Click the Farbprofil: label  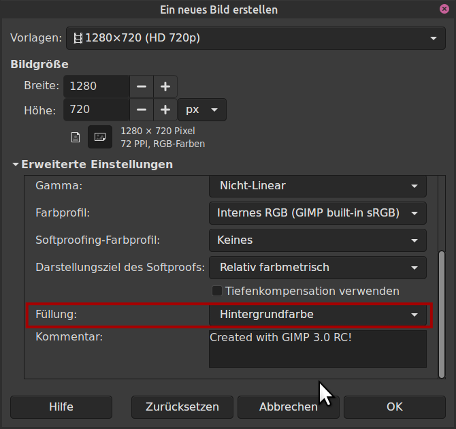pyautogui.click(x=63, y=212)
